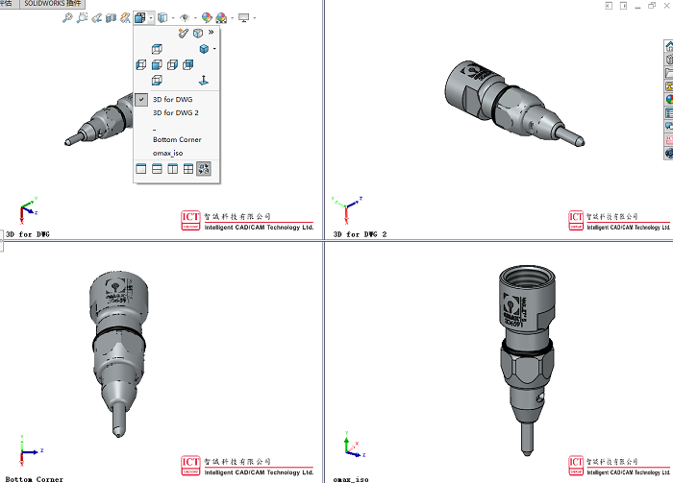This screenshot has width=673, height=483.
Task: Click the 3D for DWG 2 viewport label
Action: 360,234
